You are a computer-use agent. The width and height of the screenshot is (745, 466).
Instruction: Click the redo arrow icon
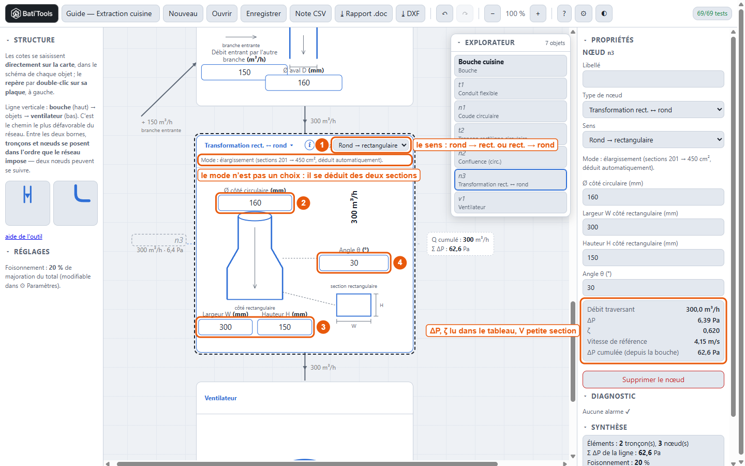pyautogui.click(x=465, y=13)
